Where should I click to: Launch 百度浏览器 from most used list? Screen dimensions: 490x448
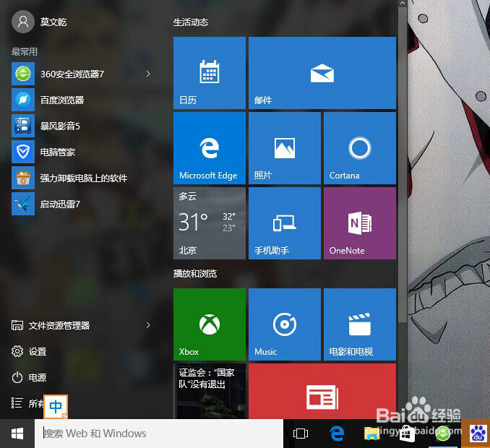point(82,100)
